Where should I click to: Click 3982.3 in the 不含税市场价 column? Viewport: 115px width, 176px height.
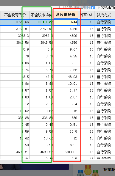pyautogui.click(x=41, y=36)
